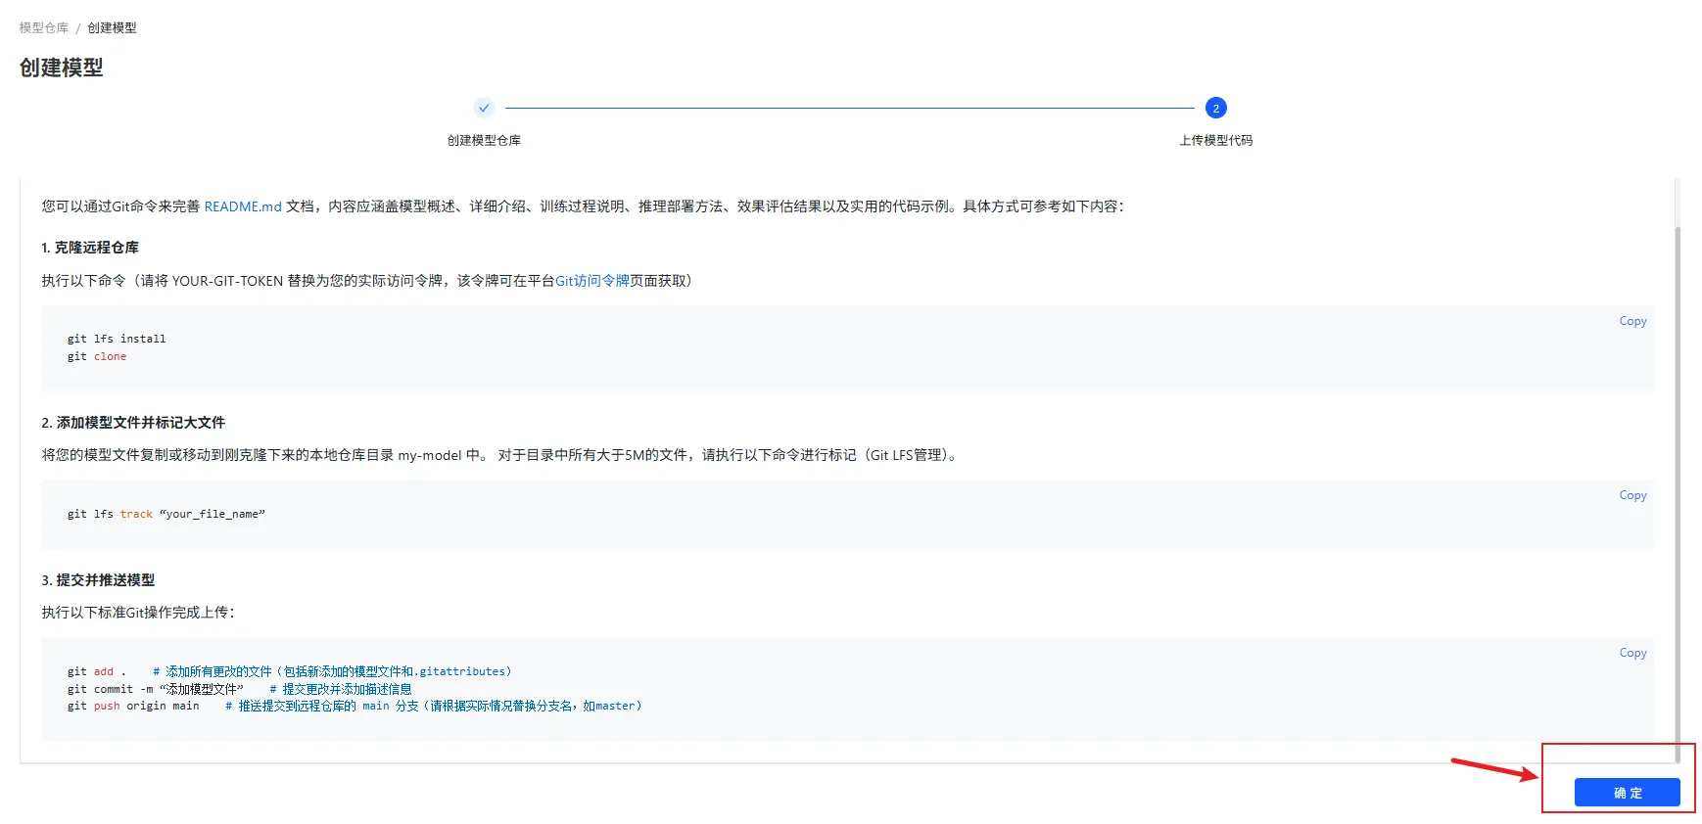Image resolution: width=1702 pixels, height=824 pixels.
Task: Click the completed step checkmark icon
Action: click(484, 108)
